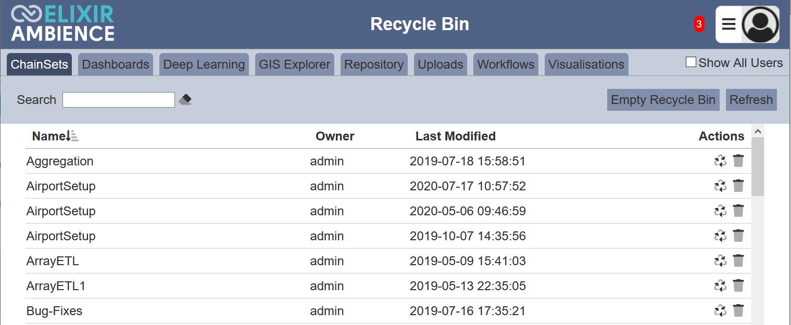The image size is (791, 325).
Task: Open the red notification badge showing 3
Action: tap(699, 24)
